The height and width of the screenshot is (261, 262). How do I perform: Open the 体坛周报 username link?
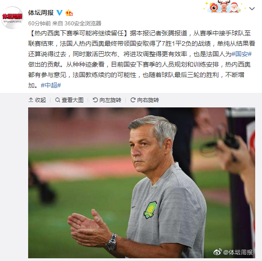click(41, 13)
